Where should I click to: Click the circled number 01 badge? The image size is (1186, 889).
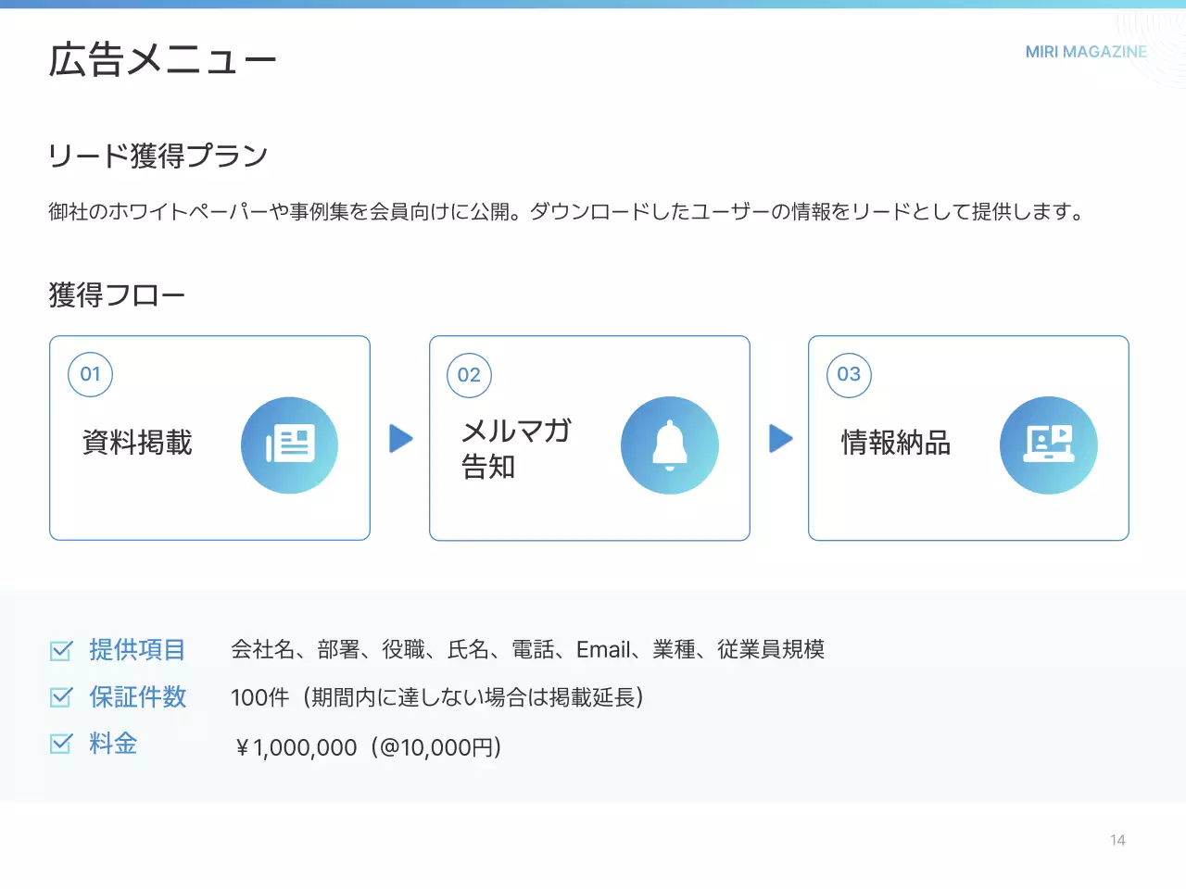(90, 374)
